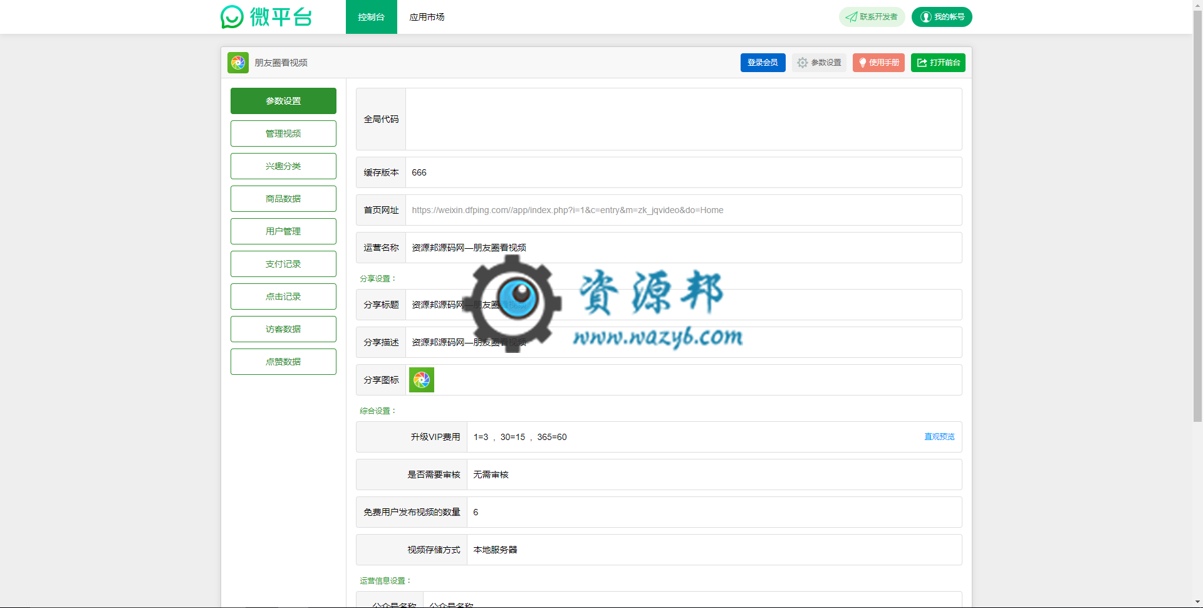
Task: Click the user avatar icon in 我的帐号
Action: [x=925, y=17]
